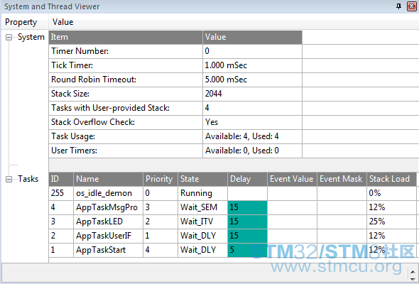419x284 pixels.
Task: Click the Stack Load column header
Action: coord(391,179)
